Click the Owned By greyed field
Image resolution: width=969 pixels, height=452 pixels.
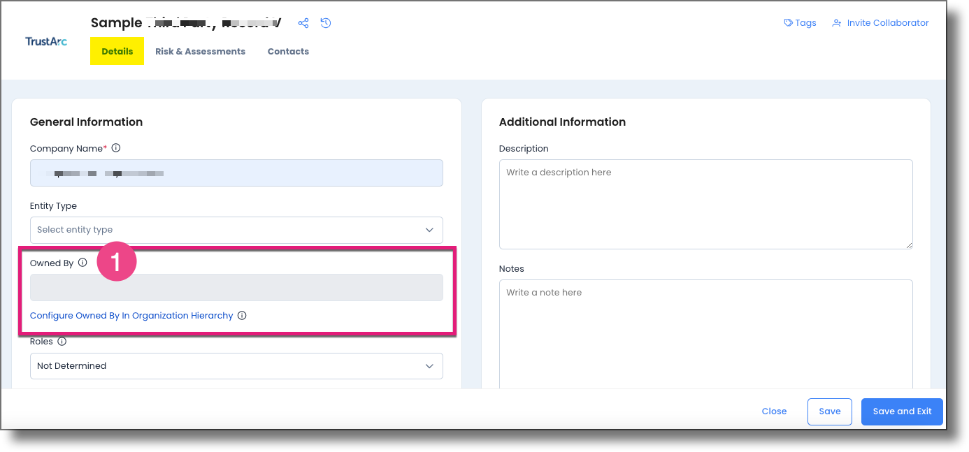(x=236, y=287)
